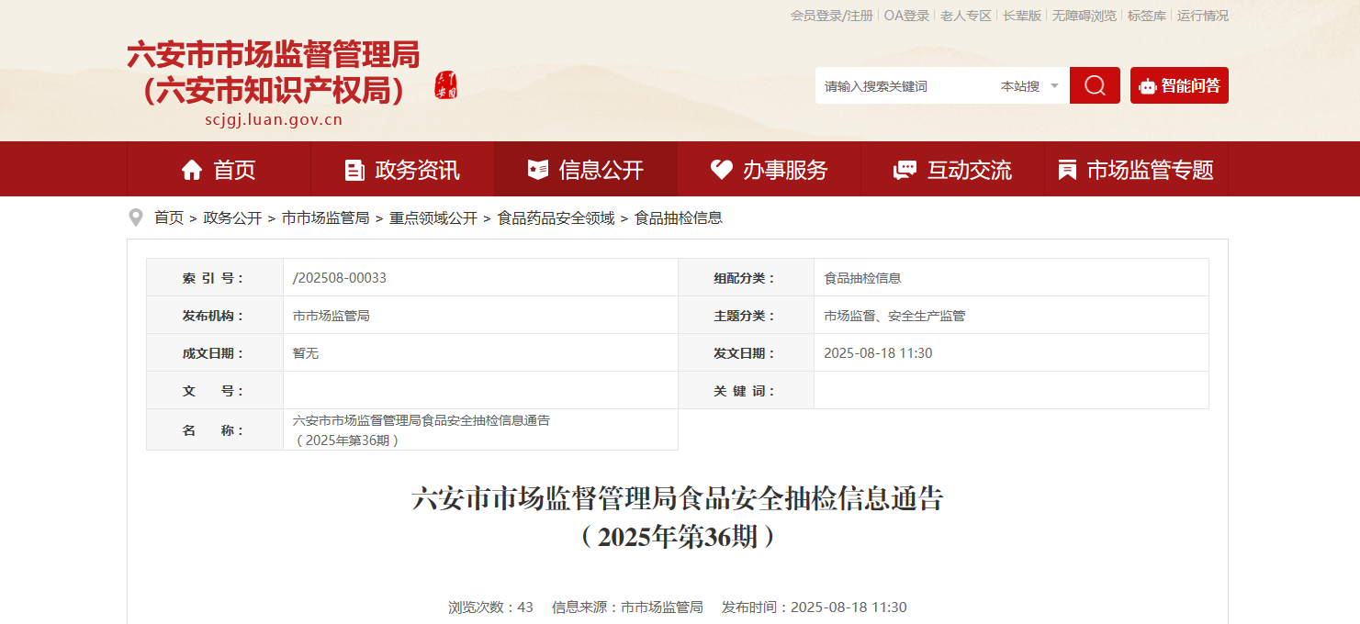Viewport: 1360px width, 624px height.
Task: Click the 主题分类 label cell
Action: 746,315
